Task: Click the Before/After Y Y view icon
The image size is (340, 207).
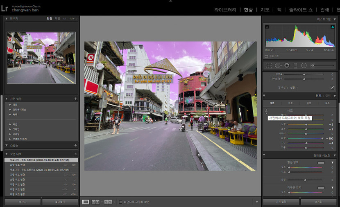Action: coord(108,202)
